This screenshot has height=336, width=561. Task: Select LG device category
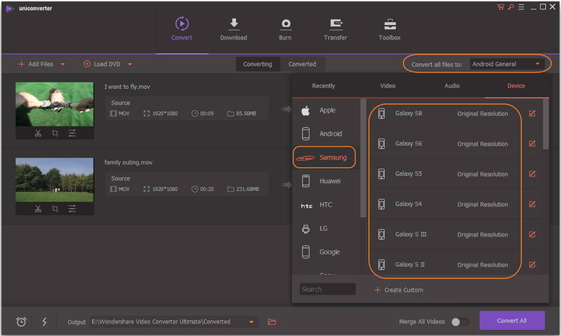tap(326, 228)
